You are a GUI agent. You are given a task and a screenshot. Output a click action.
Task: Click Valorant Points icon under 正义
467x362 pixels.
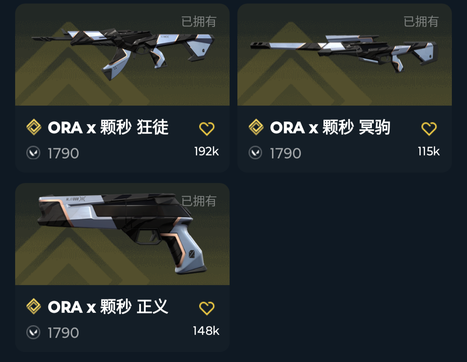33,332
